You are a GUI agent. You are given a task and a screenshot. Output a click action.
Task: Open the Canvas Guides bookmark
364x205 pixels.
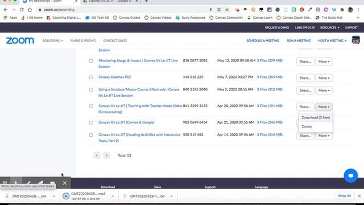point(126,18)
